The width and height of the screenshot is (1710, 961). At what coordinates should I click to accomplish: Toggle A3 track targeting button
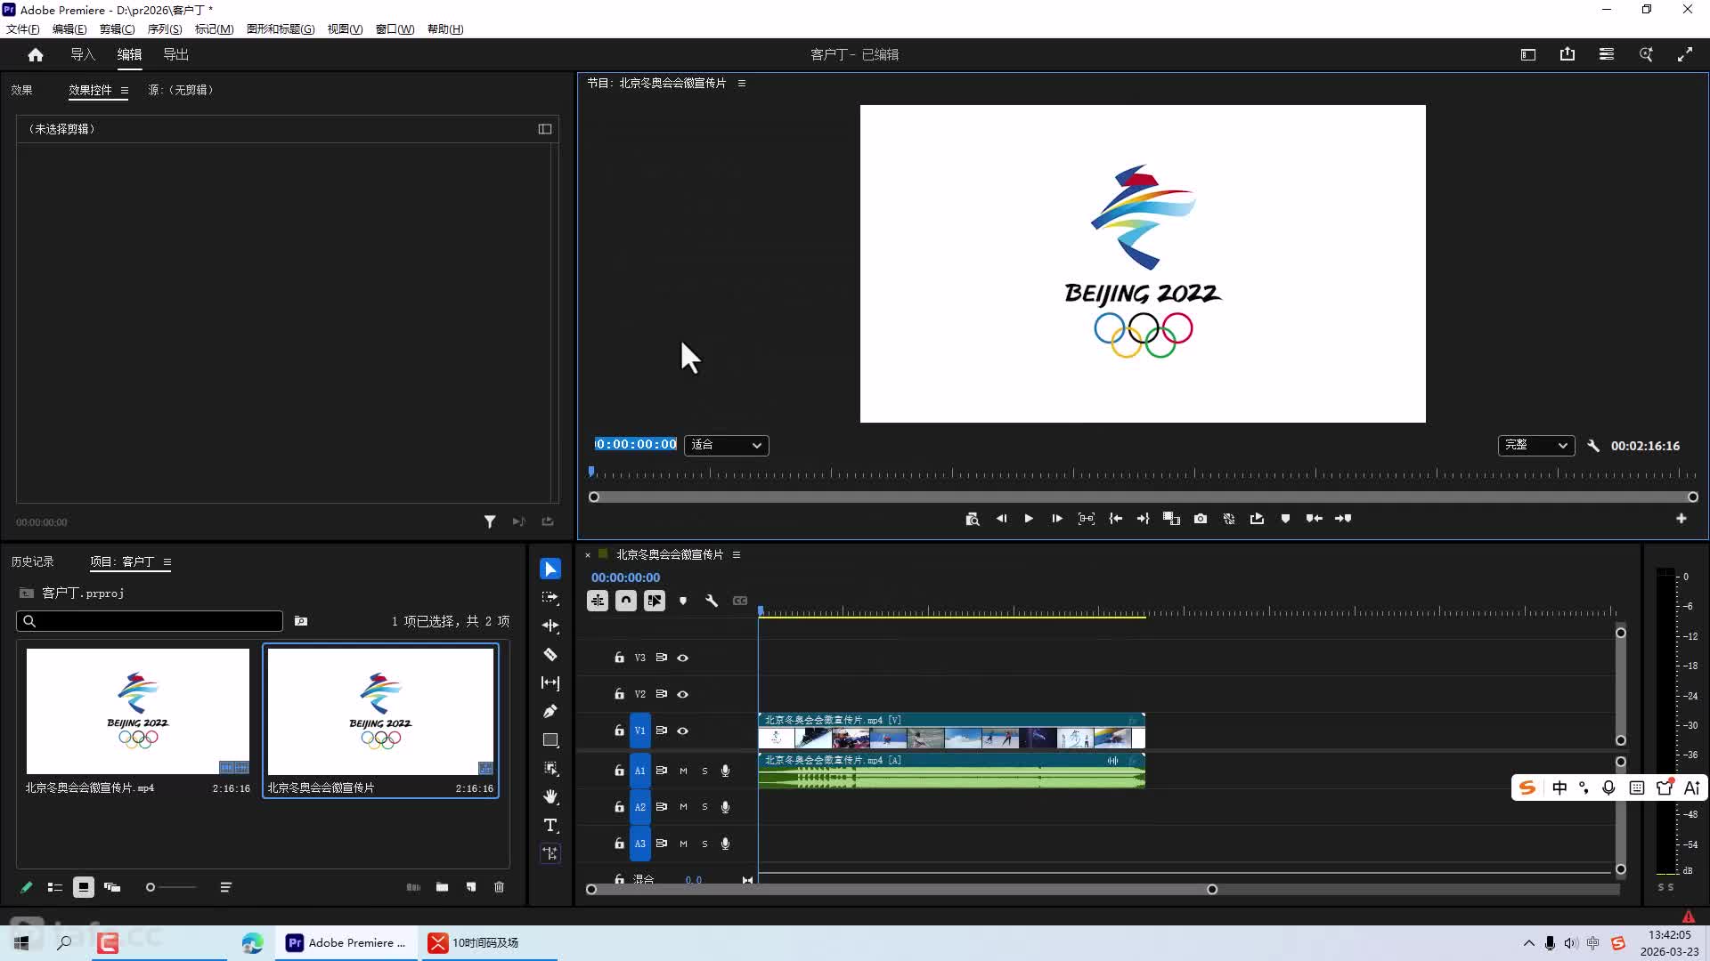(640, 844)
